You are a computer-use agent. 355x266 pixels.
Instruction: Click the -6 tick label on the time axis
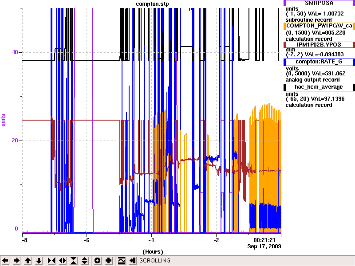tap(87, 240)
